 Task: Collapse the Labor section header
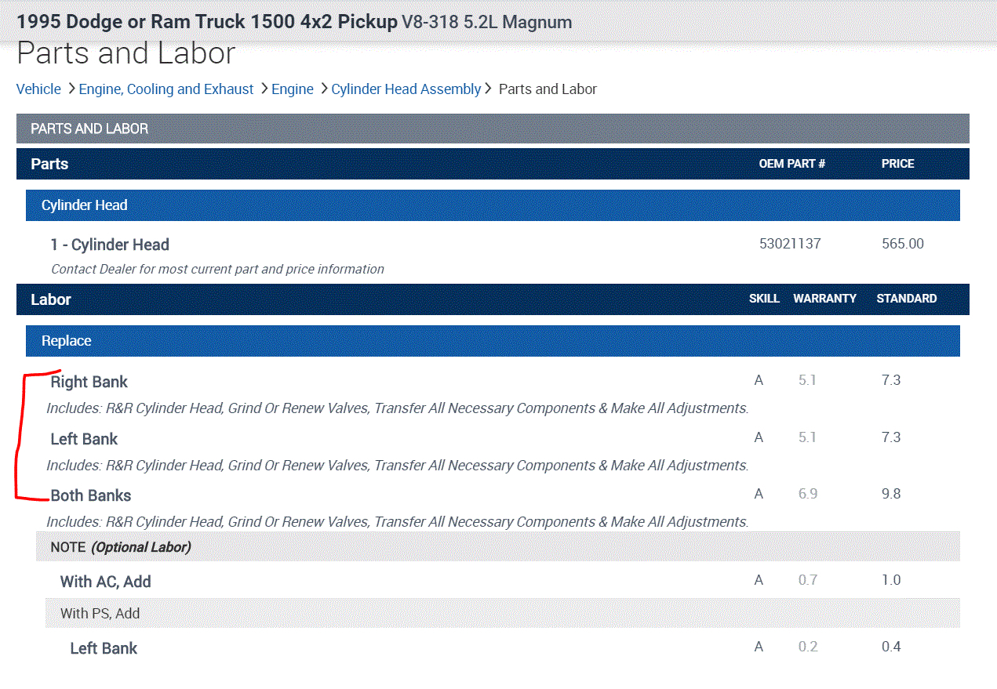(51, 299)
